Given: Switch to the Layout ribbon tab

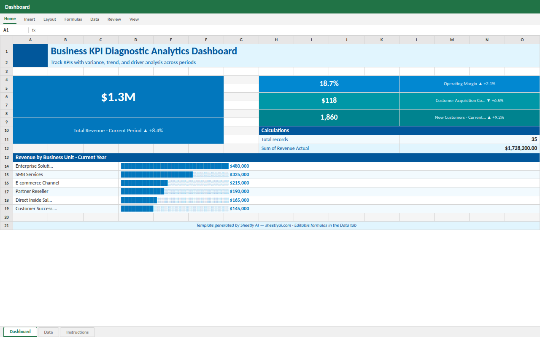Looking at the screenshot, I should coord(50,19).
